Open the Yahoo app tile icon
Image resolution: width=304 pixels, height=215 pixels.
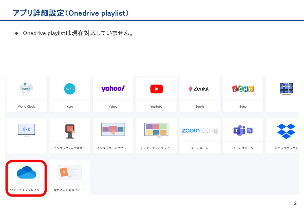[x=113, y=89]
